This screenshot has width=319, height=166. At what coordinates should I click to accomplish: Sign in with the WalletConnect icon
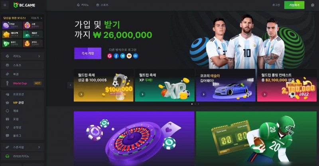point(136,56)
